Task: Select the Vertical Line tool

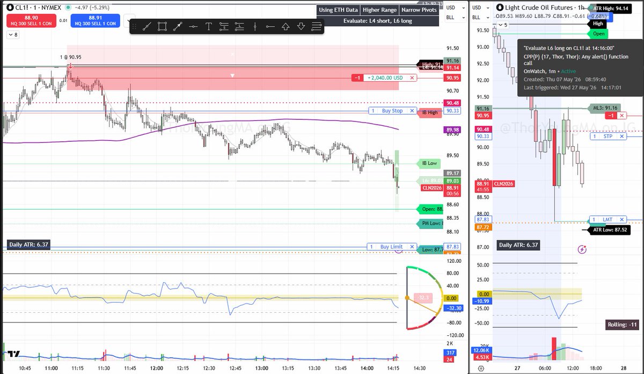Action: point(255,26)
